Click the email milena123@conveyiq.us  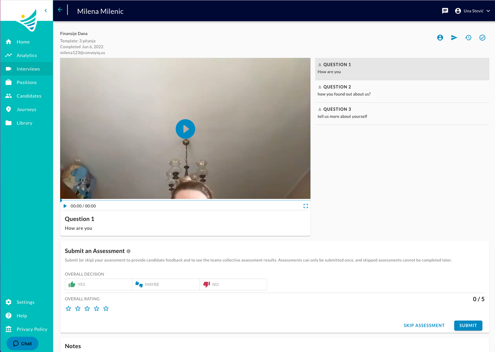[x=82, y=53]
